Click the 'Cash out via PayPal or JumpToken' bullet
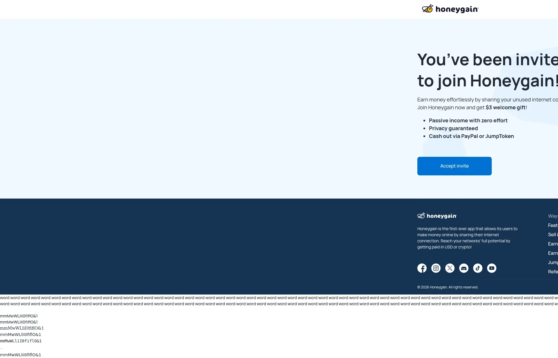558x358 pixels. pyautogui.click(x=471, y=136)
